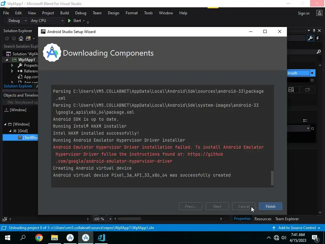Open File Explorer from the taskbar
Viewport: 325px width, 244px height.
(55, 238)
